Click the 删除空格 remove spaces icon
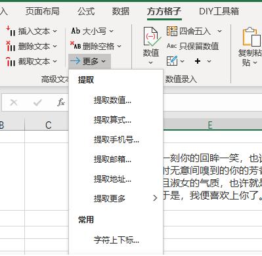Screen dimensions: 262x256 coord(76,45)
